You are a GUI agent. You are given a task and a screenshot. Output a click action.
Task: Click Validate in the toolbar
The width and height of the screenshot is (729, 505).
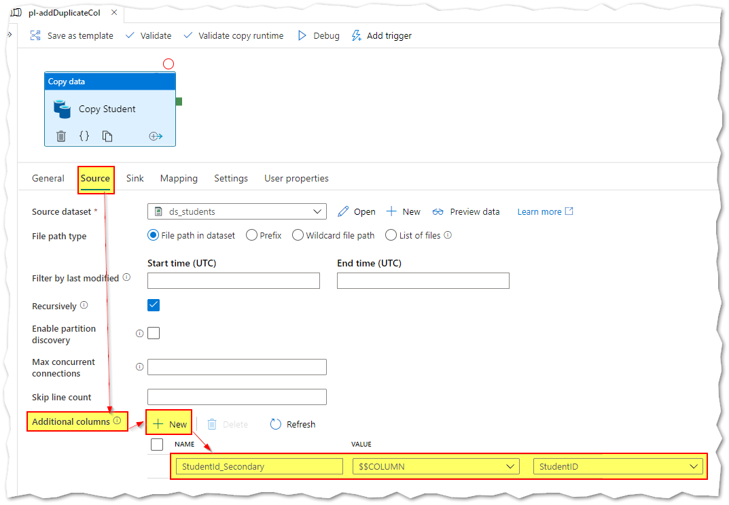point(148,36)
